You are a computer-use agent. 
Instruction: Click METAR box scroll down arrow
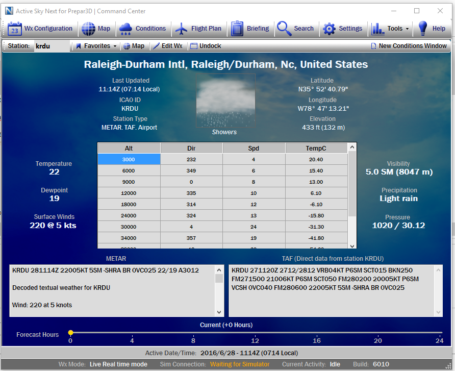pyautogui.click(x=219, y=312)
